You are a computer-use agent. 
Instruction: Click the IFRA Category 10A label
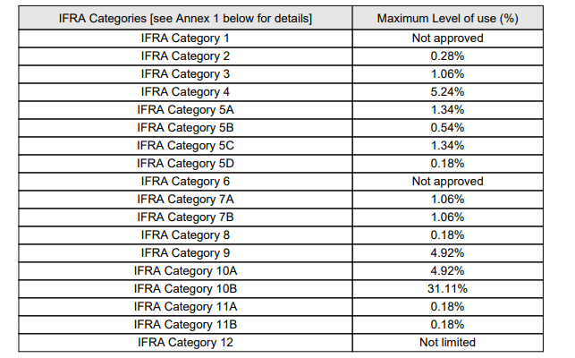(185, 271)
